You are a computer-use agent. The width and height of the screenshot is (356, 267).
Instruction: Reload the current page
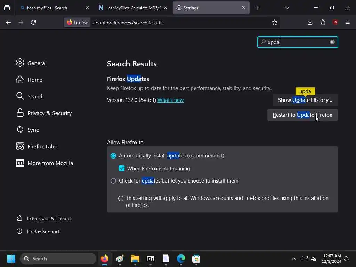(33, 22)
